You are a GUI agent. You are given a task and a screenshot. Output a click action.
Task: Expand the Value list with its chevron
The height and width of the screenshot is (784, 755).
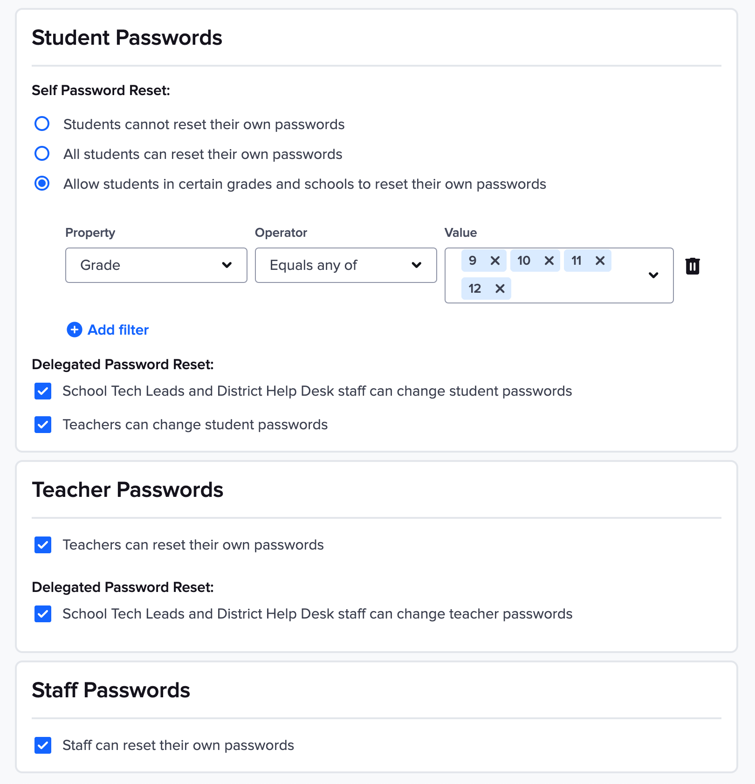[653, 275]
